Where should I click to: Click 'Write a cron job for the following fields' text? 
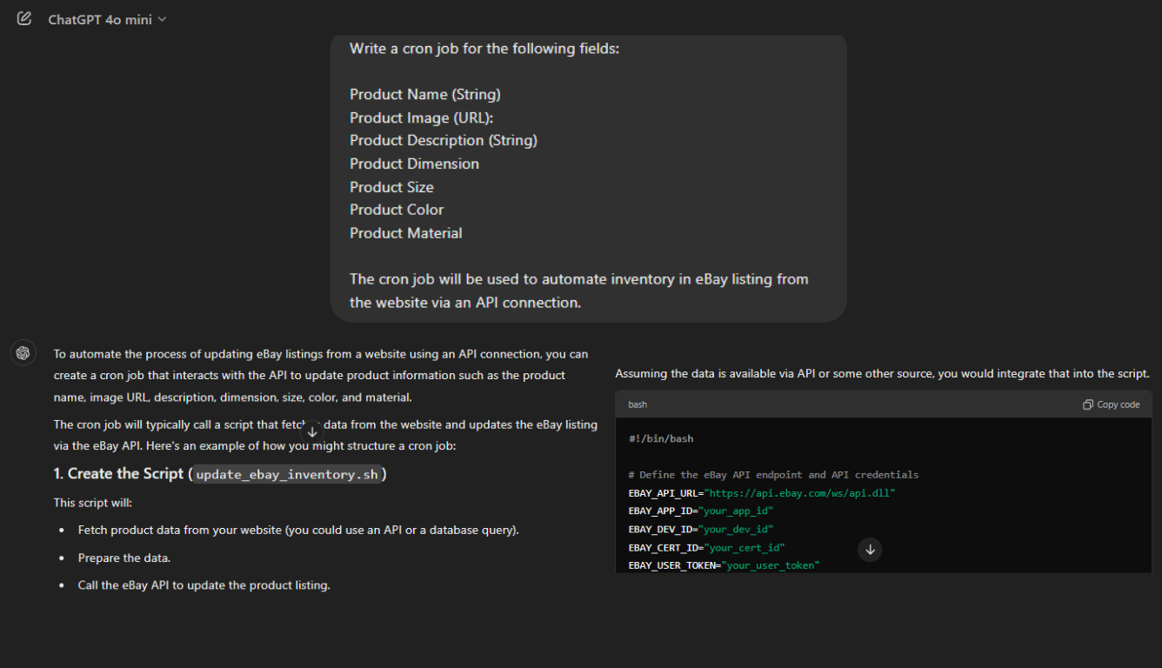pos(484,49)
